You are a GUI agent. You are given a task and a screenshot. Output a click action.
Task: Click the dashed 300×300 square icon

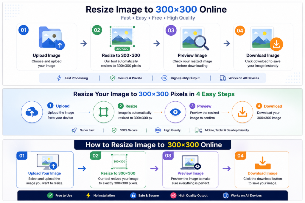pyautogui.click(x=119, y=161)
